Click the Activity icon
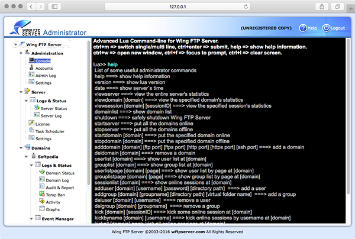 point(42,201)
